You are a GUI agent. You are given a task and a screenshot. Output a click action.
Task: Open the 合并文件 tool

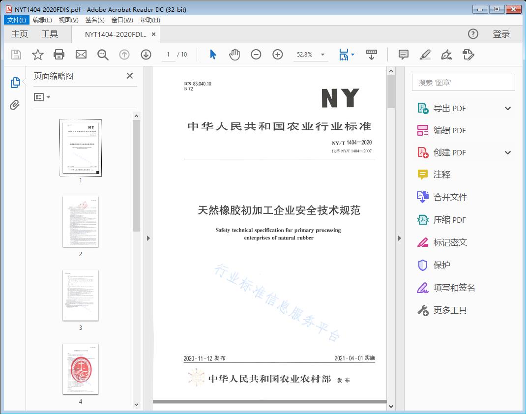pyautogui.click(x=450, y=197)
